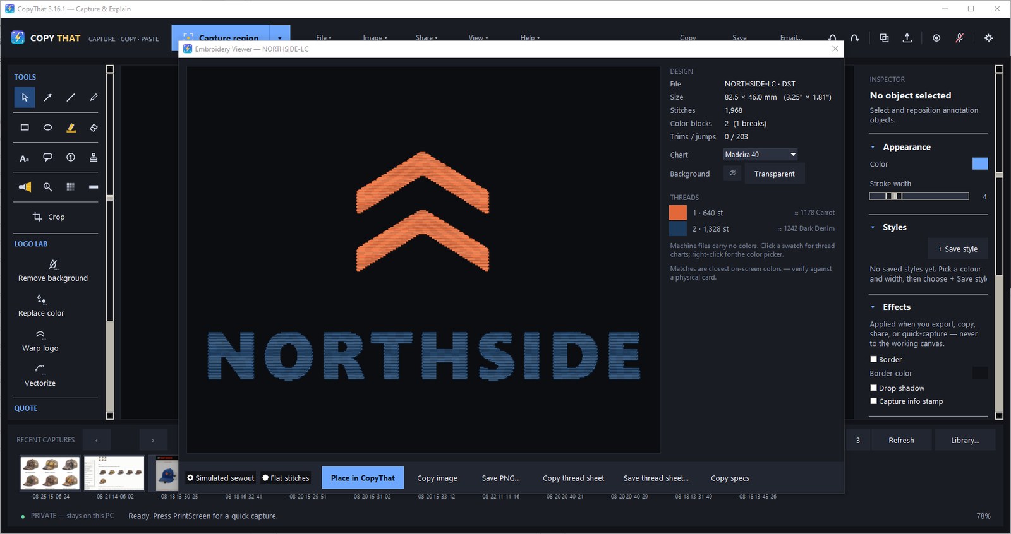Click the muted microphone toolbar icon
This screenshot has width=1011, height=534.
[x=959, y=38]
